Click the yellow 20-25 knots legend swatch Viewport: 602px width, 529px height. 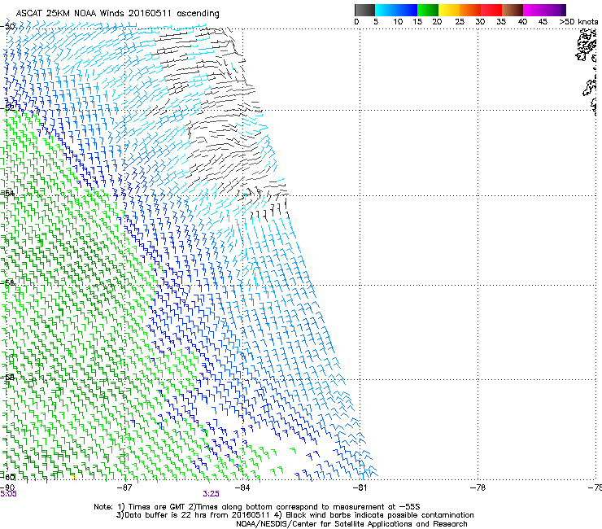pyautogui.click(x=449, y=10)
